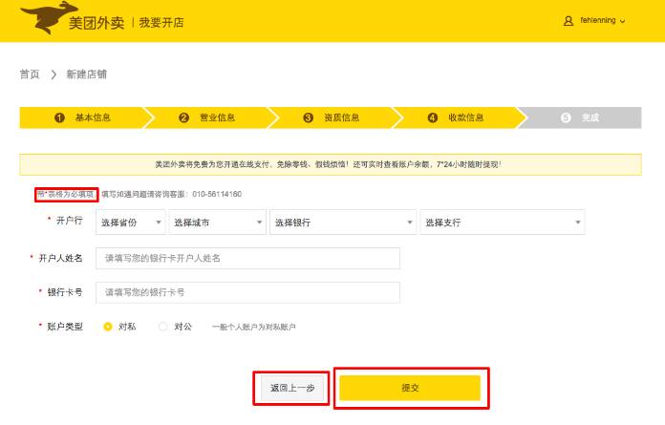Click the step 1 number circle icon
The width and height of the screenshot is (665, 425).
(59, 117)
